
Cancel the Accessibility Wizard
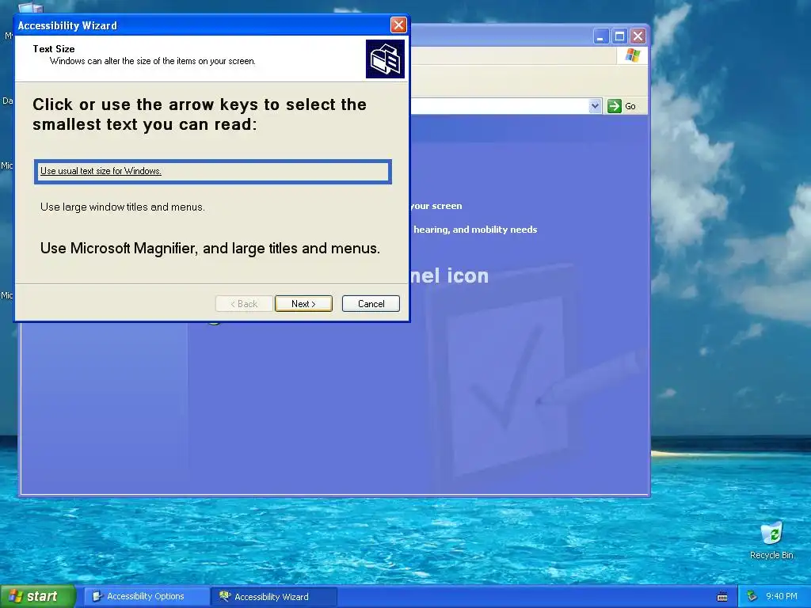point(371,303)
